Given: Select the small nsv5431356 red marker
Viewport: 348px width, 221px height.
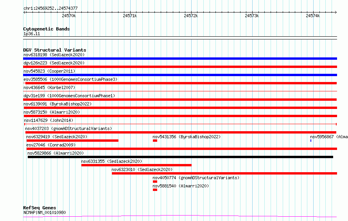Looking at the screenshot, I should click(155, 141).
